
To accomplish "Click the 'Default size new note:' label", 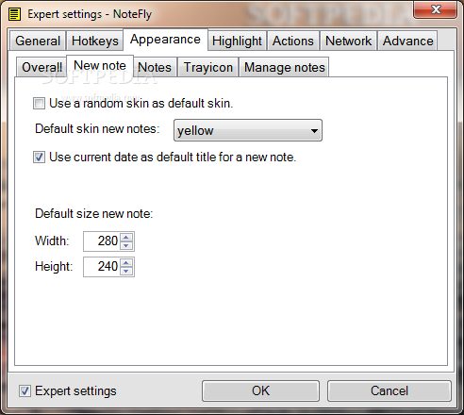I will pyautogui.click(x=93, y=214).
